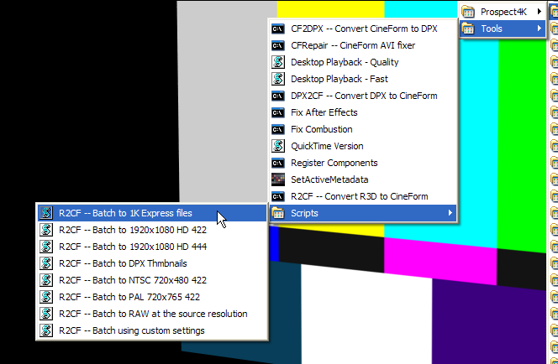558x364 pixels.
Task: Run R2CF -- Convert R3D to CineForm
Action: pyautogui.click(x=363, y=196)
